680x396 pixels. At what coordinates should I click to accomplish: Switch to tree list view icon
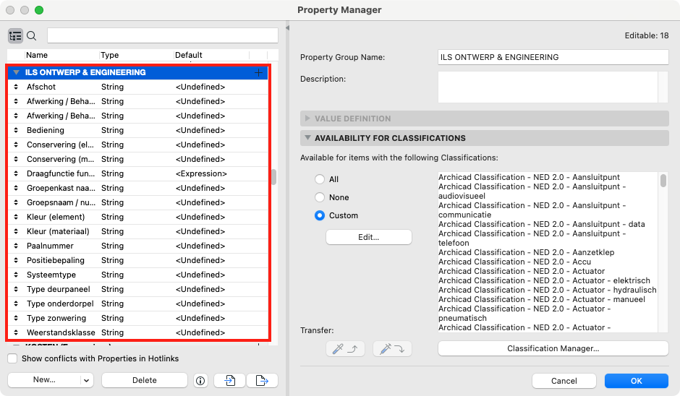tap(15, 36)
